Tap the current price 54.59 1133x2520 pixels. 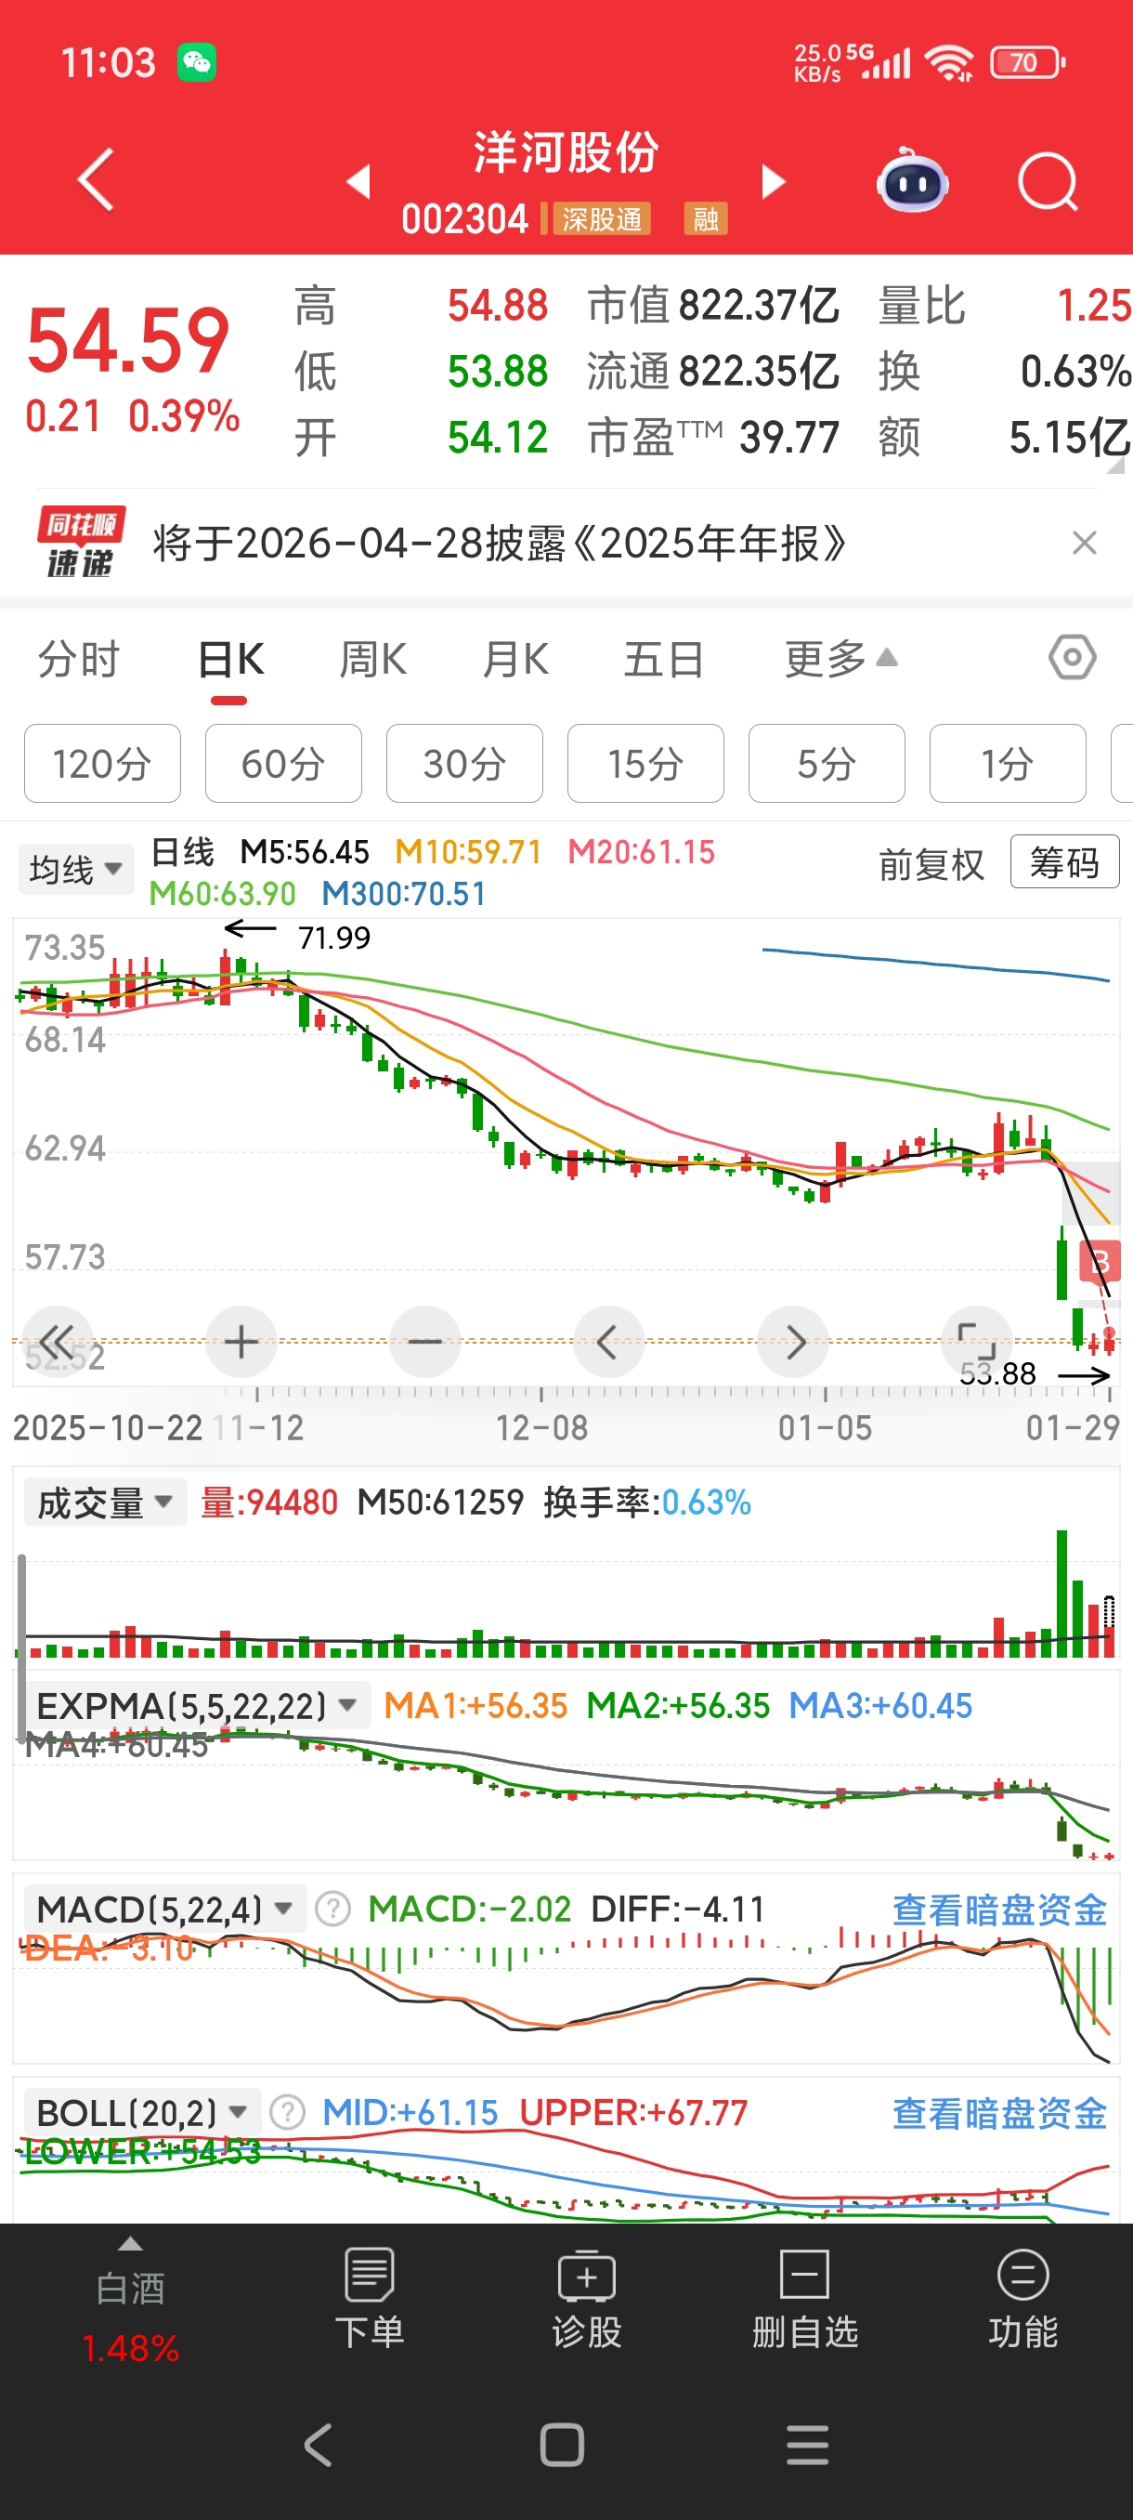[128, 340]
